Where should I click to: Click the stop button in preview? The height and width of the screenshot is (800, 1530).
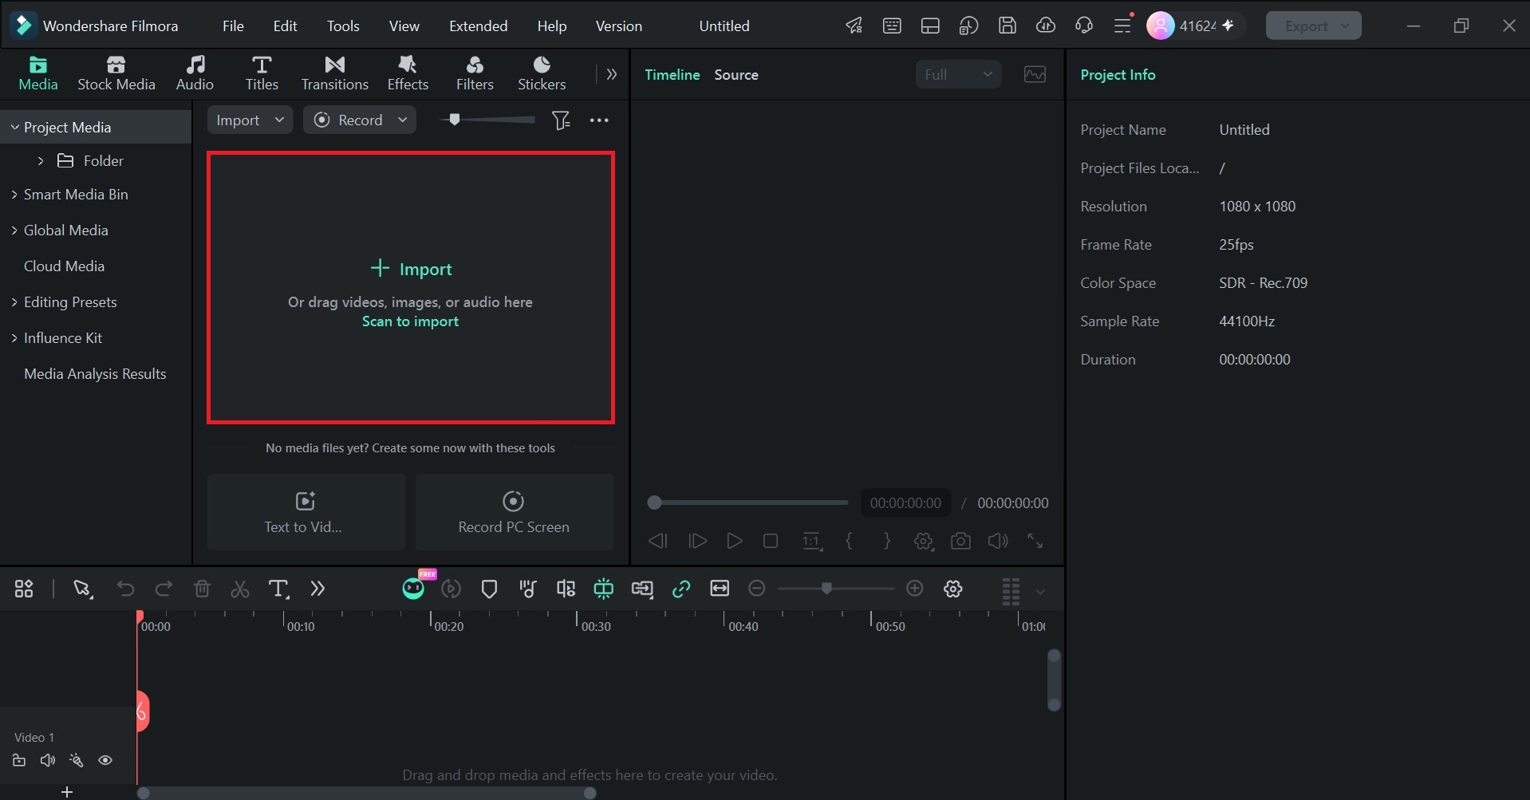[771, 541]
